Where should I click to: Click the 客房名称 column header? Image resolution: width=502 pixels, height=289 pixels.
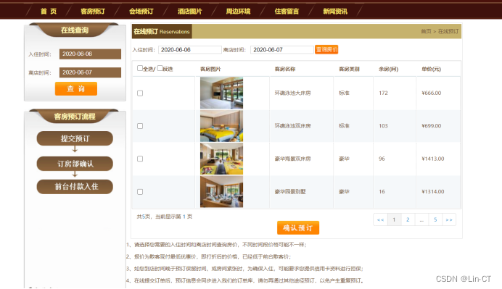[285, 69]
